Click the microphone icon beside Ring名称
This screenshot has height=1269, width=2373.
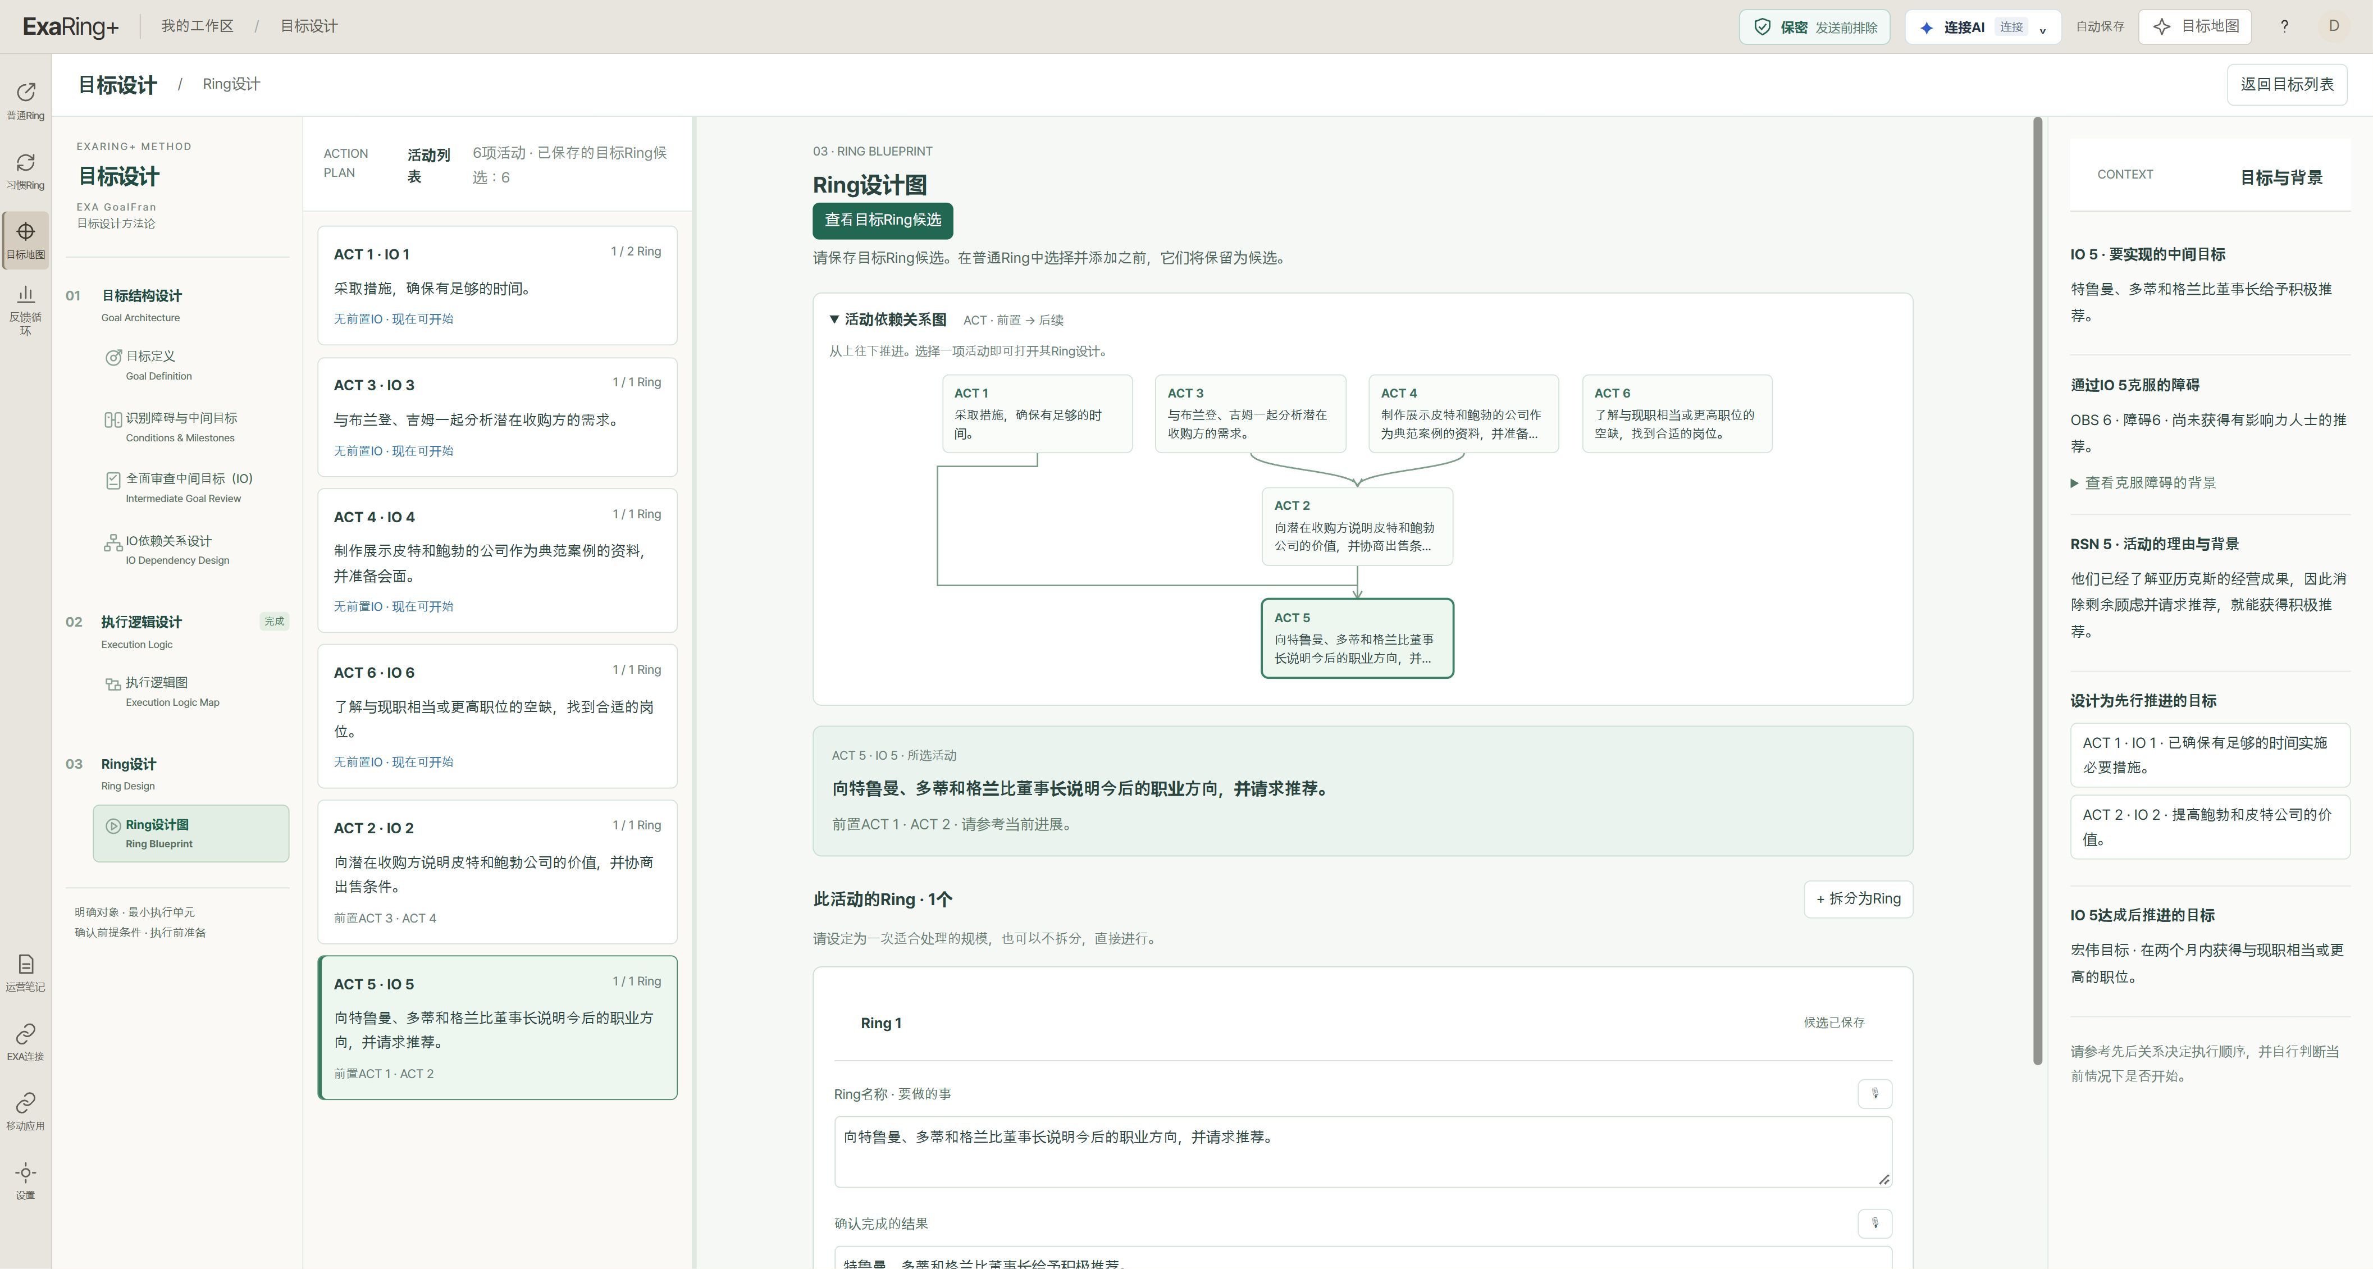(x=1874, y=1093)
